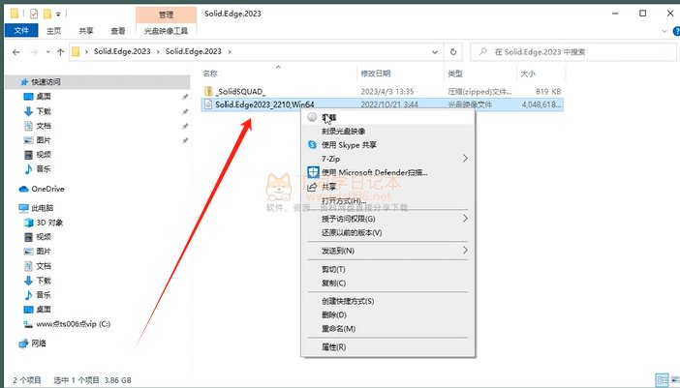Viewport: 680px width, 388px height.
Task: Open 视频 under Quick Access
Action: pos(44,154)
